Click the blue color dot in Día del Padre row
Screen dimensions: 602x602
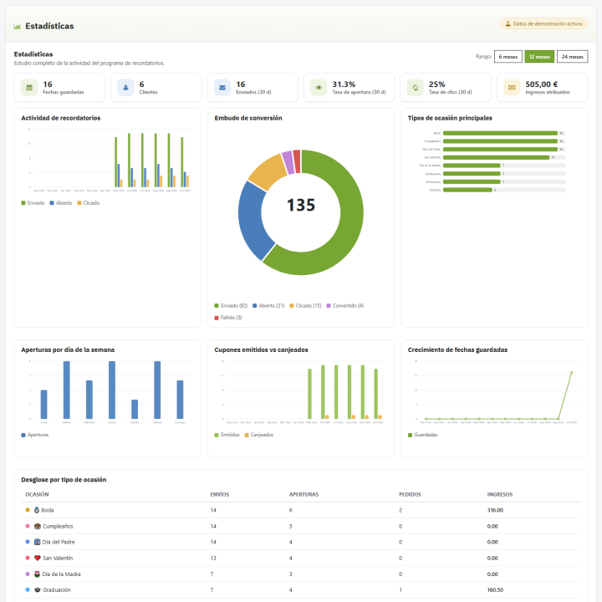tap(28, 542)
